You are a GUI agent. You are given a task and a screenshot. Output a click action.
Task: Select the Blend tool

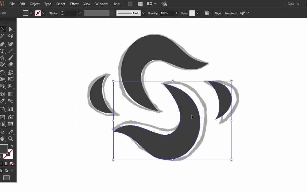pos(11,101)
